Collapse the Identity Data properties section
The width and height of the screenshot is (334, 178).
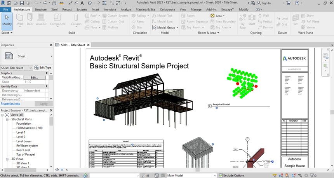pyautogui.click(x=47, y=86)
